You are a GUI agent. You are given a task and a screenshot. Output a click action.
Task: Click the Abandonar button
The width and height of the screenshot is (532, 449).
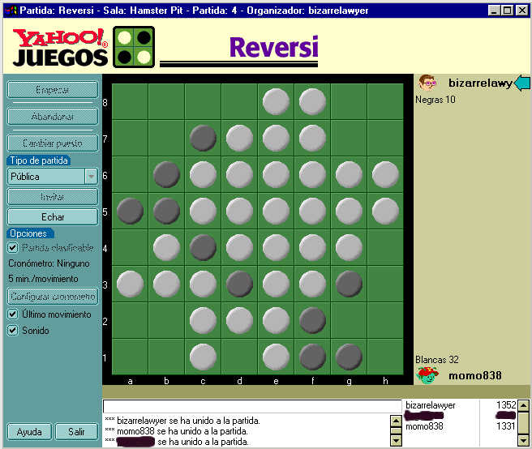click(53, 117)
